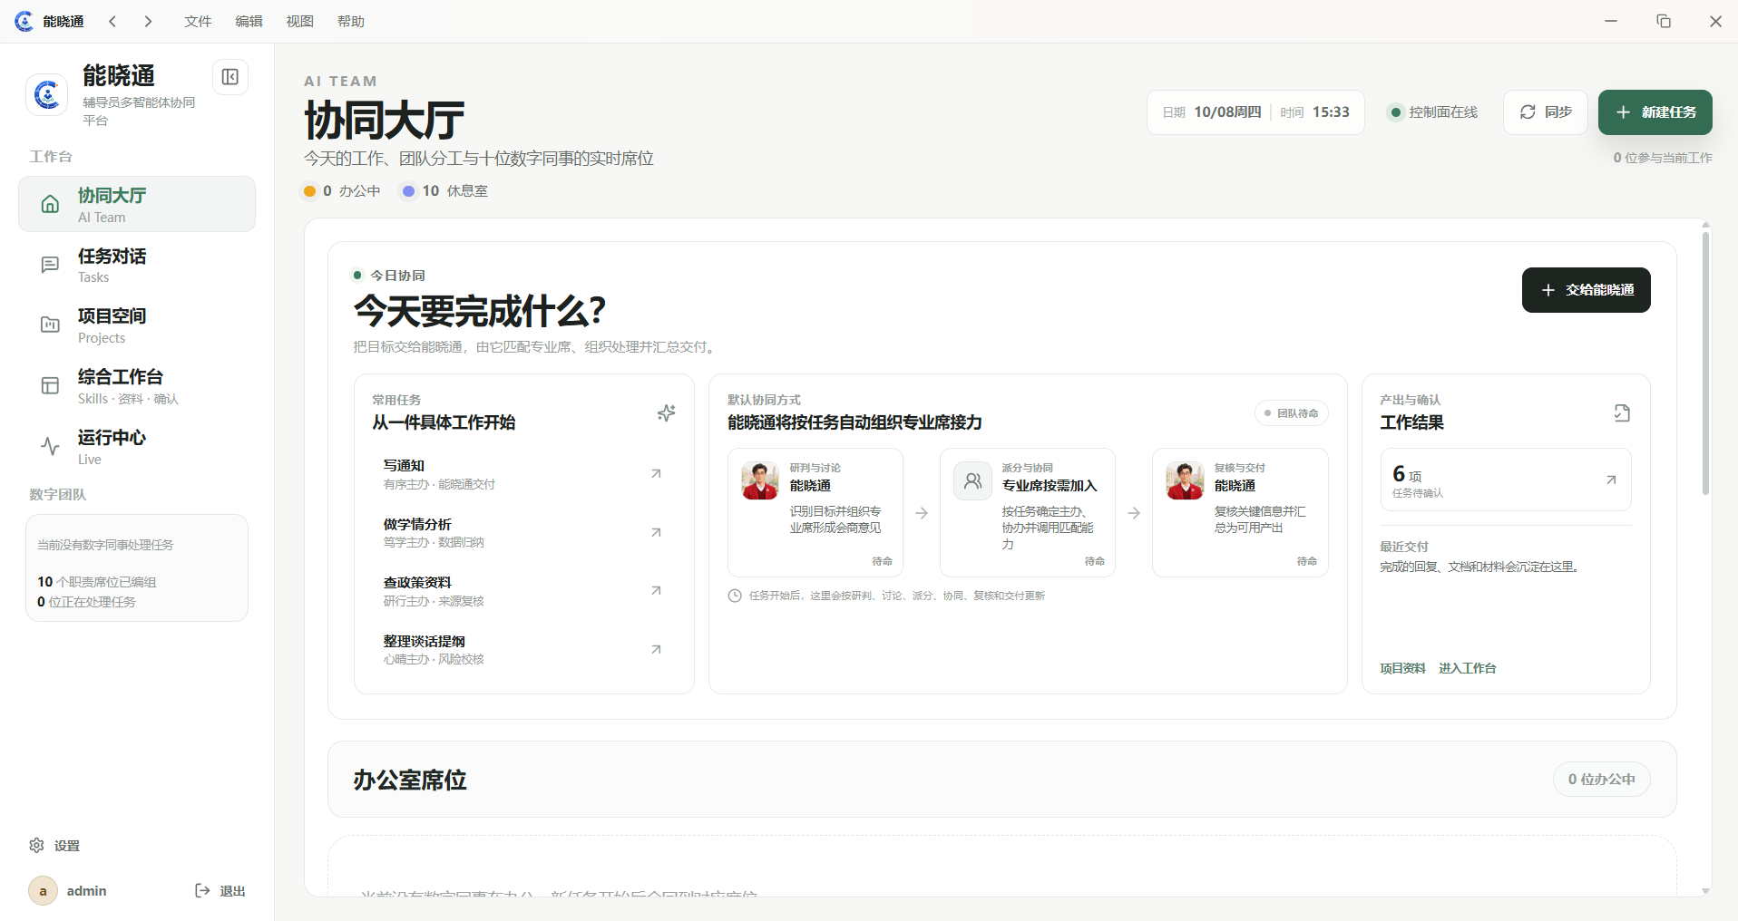
Task: Open 整理谈话提纲 task arrow icon
Action: pos(656,649)
